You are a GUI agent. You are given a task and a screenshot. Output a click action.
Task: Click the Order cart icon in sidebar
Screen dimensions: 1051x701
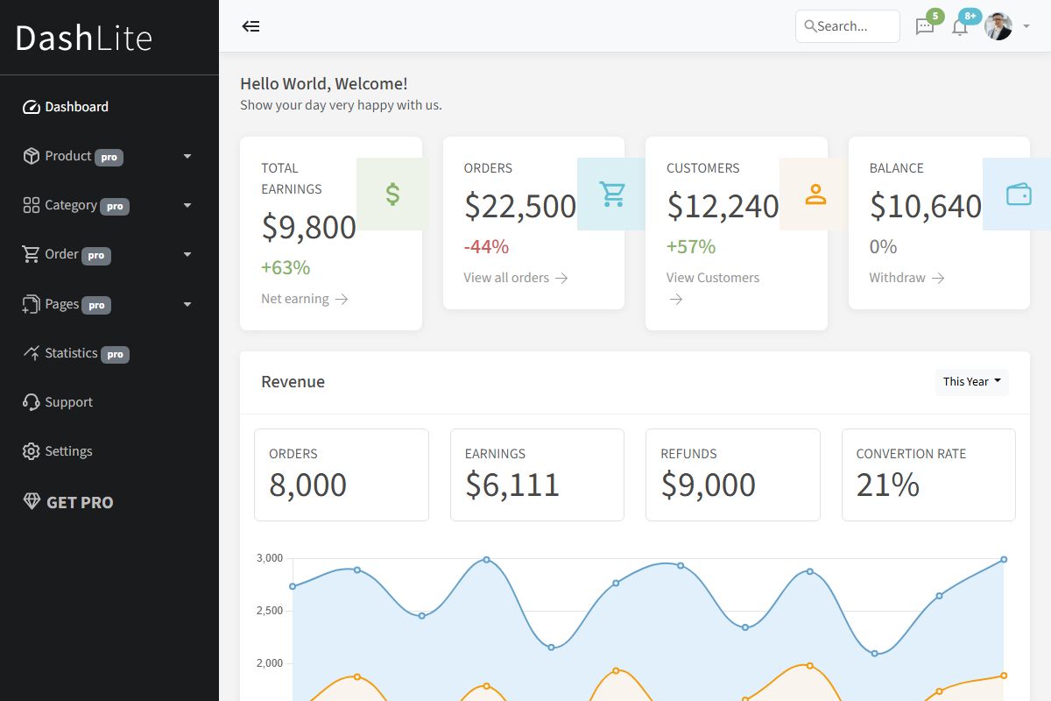(32, 254)
